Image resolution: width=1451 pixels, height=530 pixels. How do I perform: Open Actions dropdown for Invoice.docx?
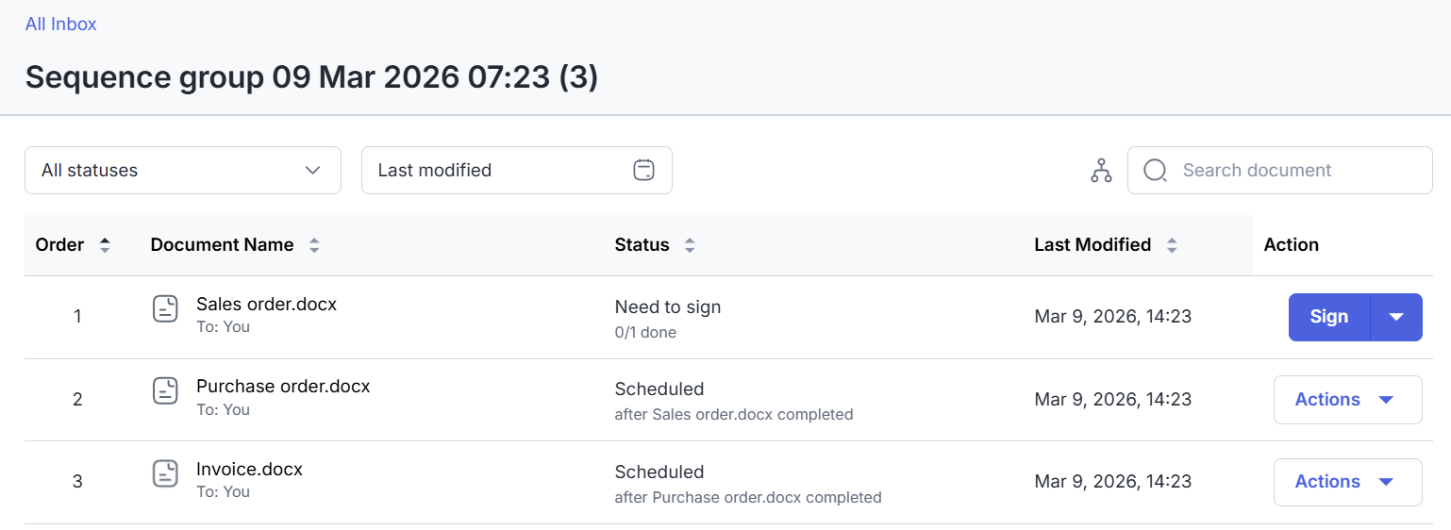tap(1347, 482)
